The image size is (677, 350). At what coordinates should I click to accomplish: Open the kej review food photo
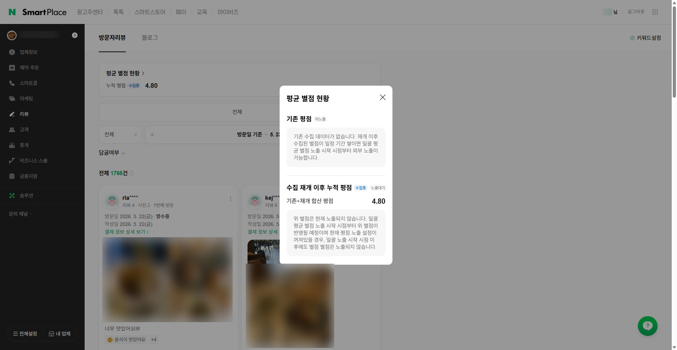290,306
